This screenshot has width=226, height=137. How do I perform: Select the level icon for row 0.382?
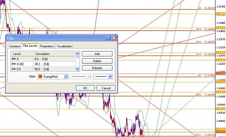click(13, 64)
